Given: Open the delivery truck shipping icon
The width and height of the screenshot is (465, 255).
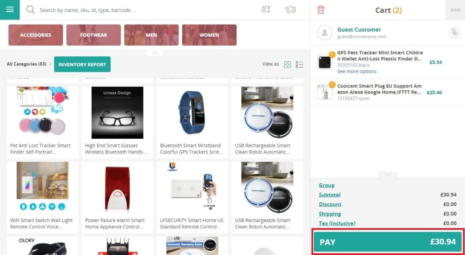Looking at the screenshot, I should (x=290, y=10).
